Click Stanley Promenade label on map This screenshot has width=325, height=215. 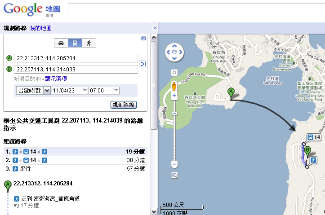coord(282,63)
